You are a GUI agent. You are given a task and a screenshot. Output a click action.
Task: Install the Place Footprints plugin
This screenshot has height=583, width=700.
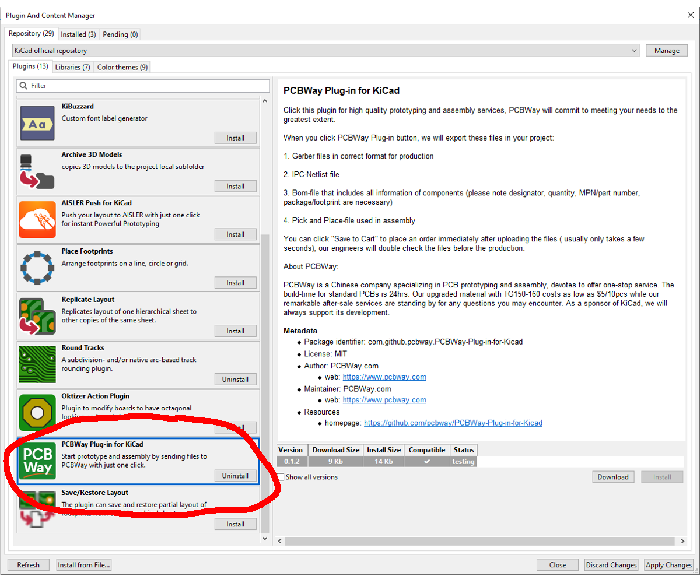[x=236, y=283]
